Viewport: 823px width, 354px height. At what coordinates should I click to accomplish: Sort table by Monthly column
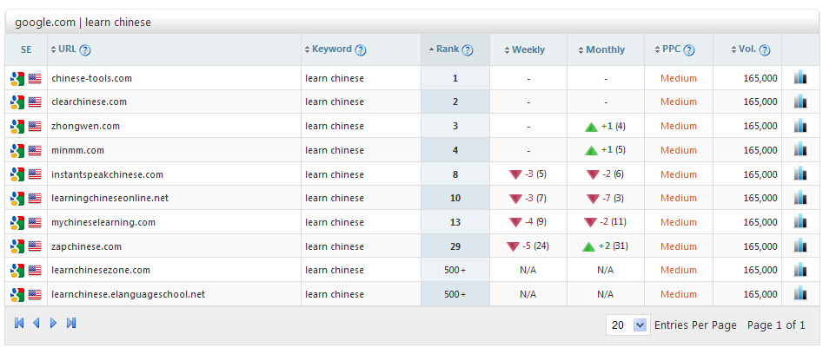pos(605,50)
